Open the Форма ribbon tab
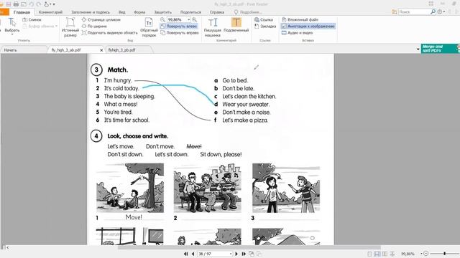This screenshot has height=258, width=460. click(x=139, y=12)
